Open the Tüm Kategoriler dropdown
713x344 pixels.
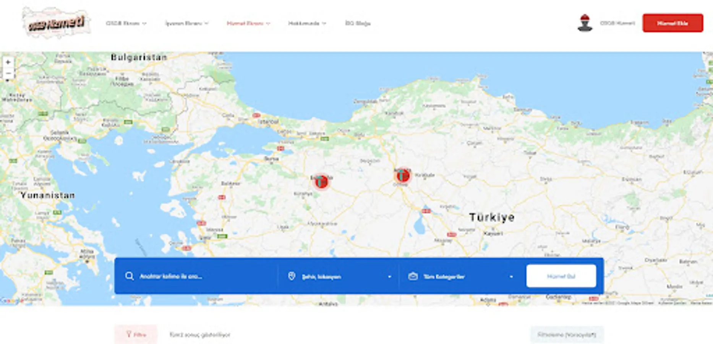coord(460,276)
